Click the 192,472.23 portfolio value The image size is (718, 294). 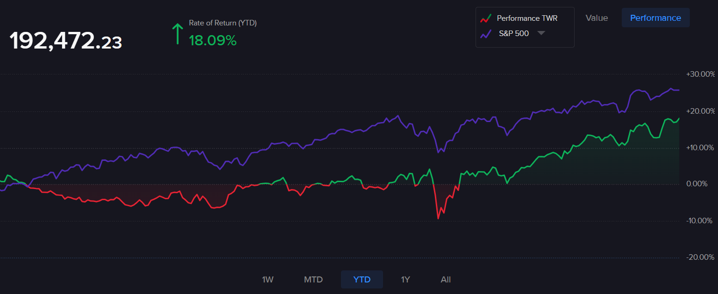66,41
